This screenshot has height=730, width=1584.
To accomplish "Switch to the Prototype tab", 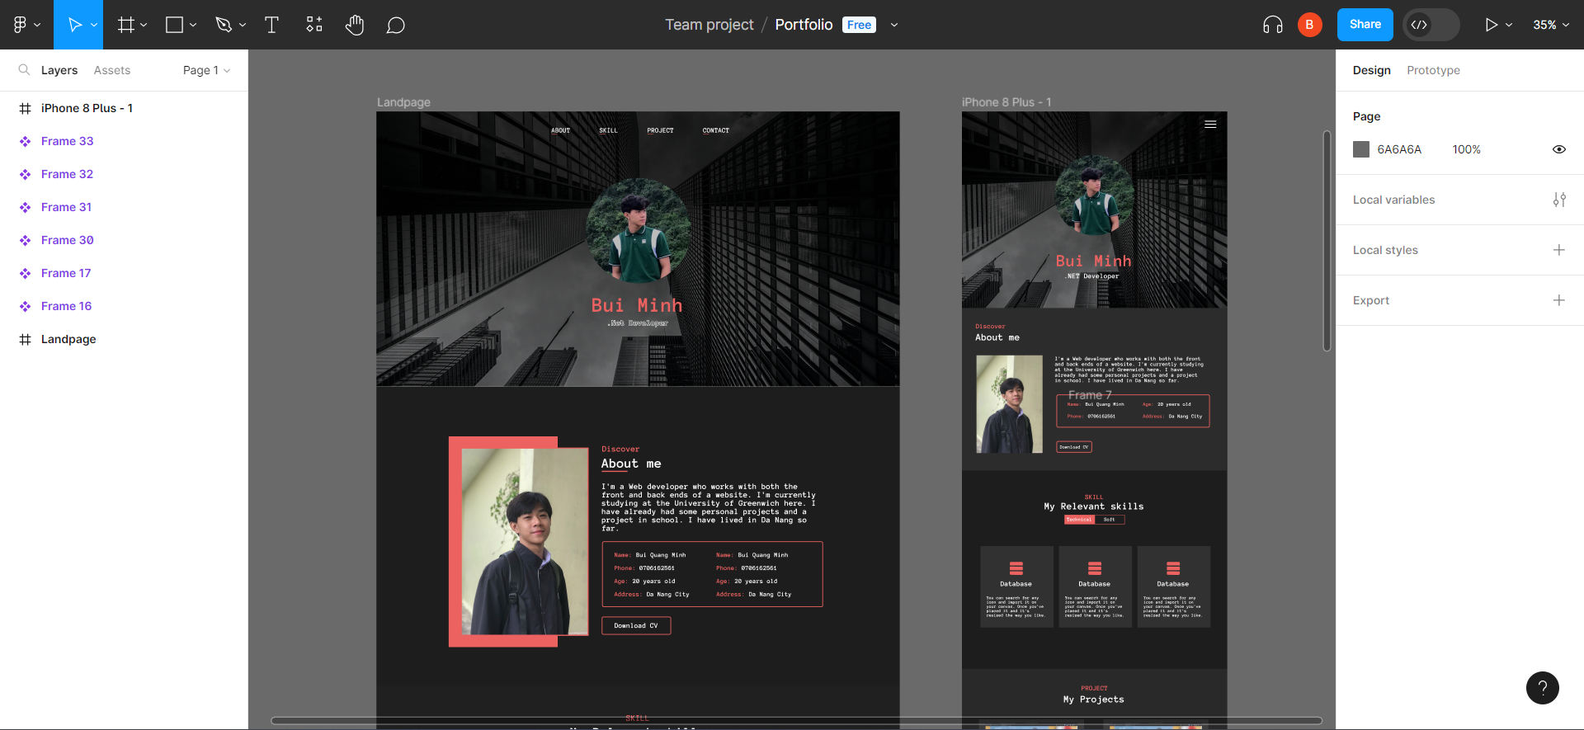I will click(1433, 70).
